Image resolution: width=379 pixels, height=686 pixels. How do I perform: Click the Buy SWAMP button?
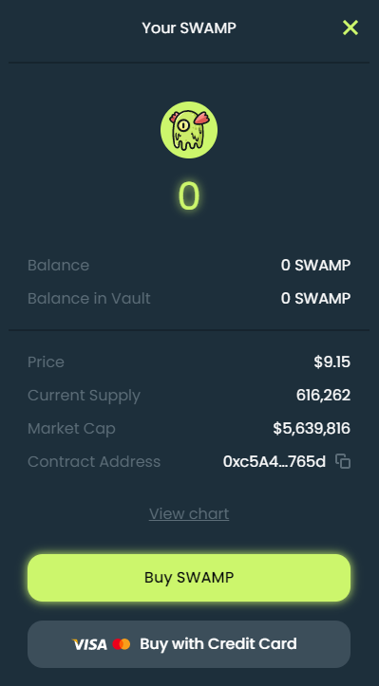coord(189,578)
